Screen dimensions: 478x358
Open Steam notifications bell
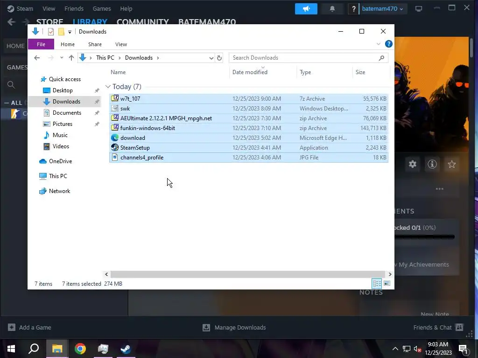pyautogui.click(x=332, y=9)
